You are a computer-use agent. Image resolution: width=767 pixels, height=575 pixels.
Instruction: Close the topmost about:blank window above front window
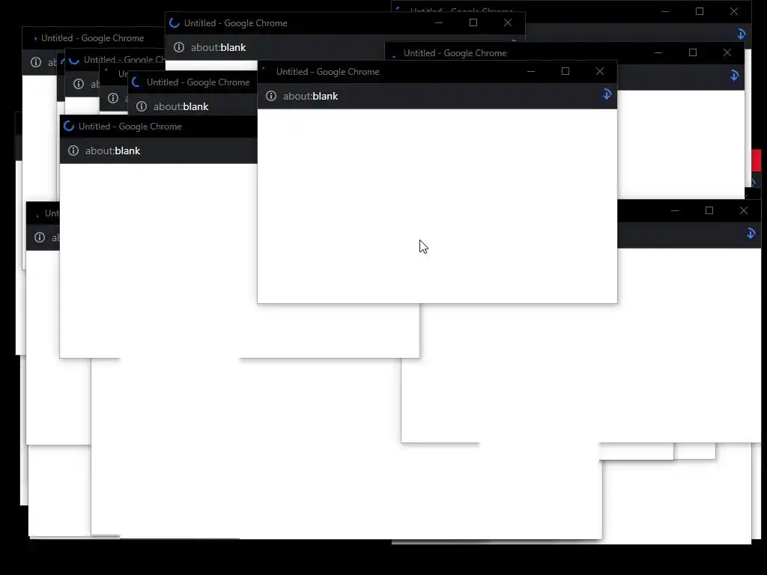(508, 22)
